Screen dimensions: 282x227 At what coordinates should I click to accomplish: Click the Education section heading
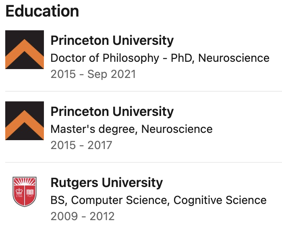click(42, 11)
